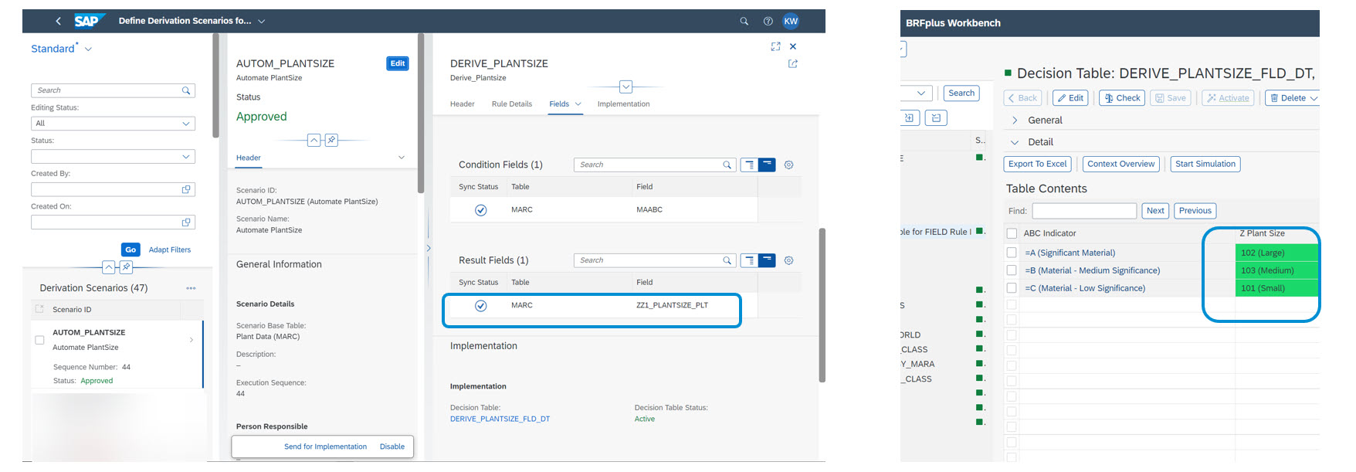
Task: Click search icon in Result Fields search
Action: tap(727, 260)
